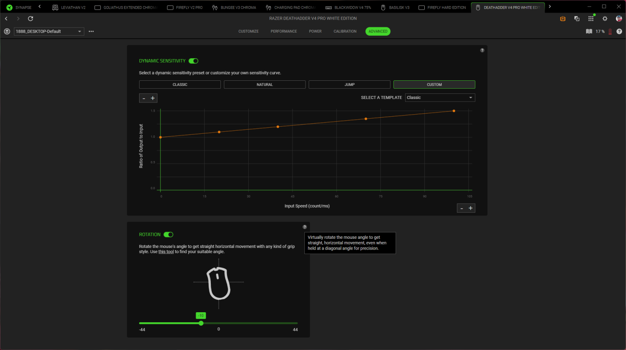Open the 1888_DESKTOP-Default profile dropdown

coord(49,31)
